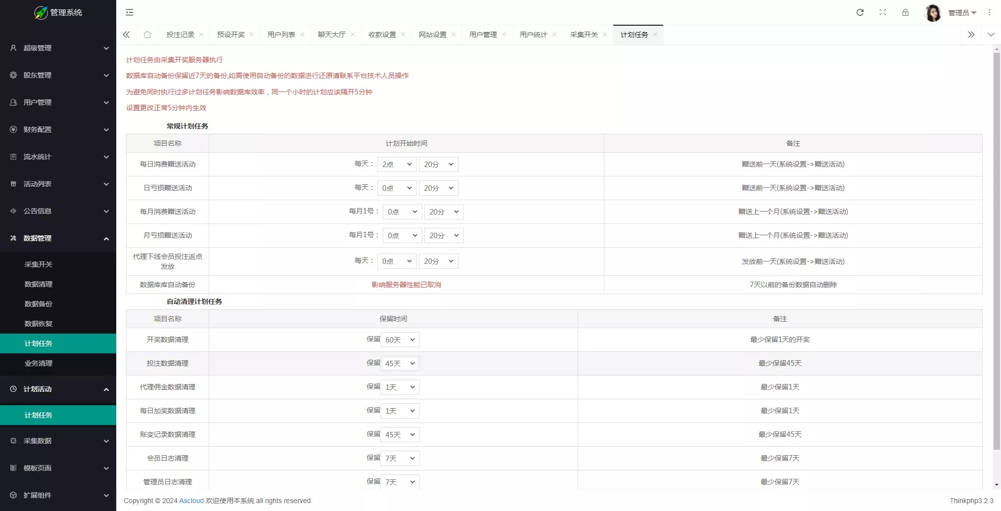The image size is (1001, 511).
Task: Click the Ascloud footer link
Action: [191, 501]
